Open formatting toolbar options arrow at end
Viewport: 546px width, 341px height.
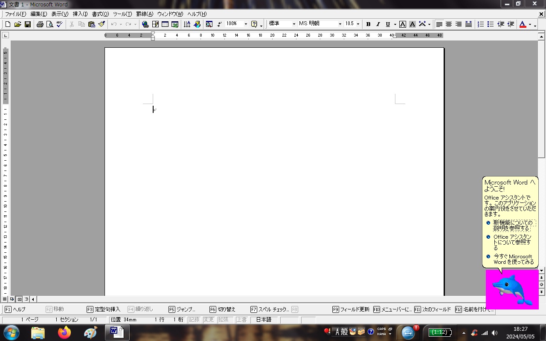[535, 25]
